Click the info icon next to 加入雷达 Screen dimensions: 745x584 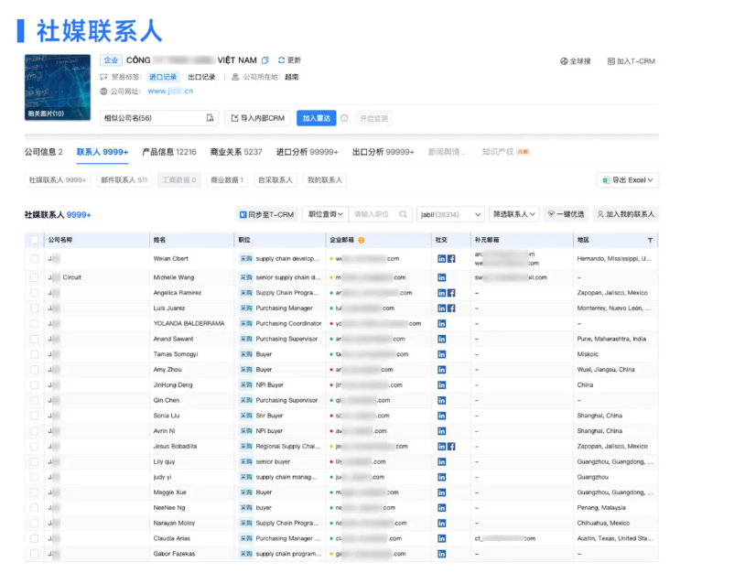point(344,118)
